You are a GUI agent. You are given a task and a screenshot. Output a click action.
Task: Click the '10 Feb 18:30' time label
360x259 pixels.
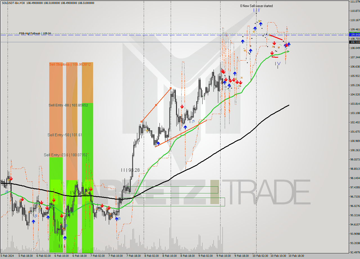(296, 256)
